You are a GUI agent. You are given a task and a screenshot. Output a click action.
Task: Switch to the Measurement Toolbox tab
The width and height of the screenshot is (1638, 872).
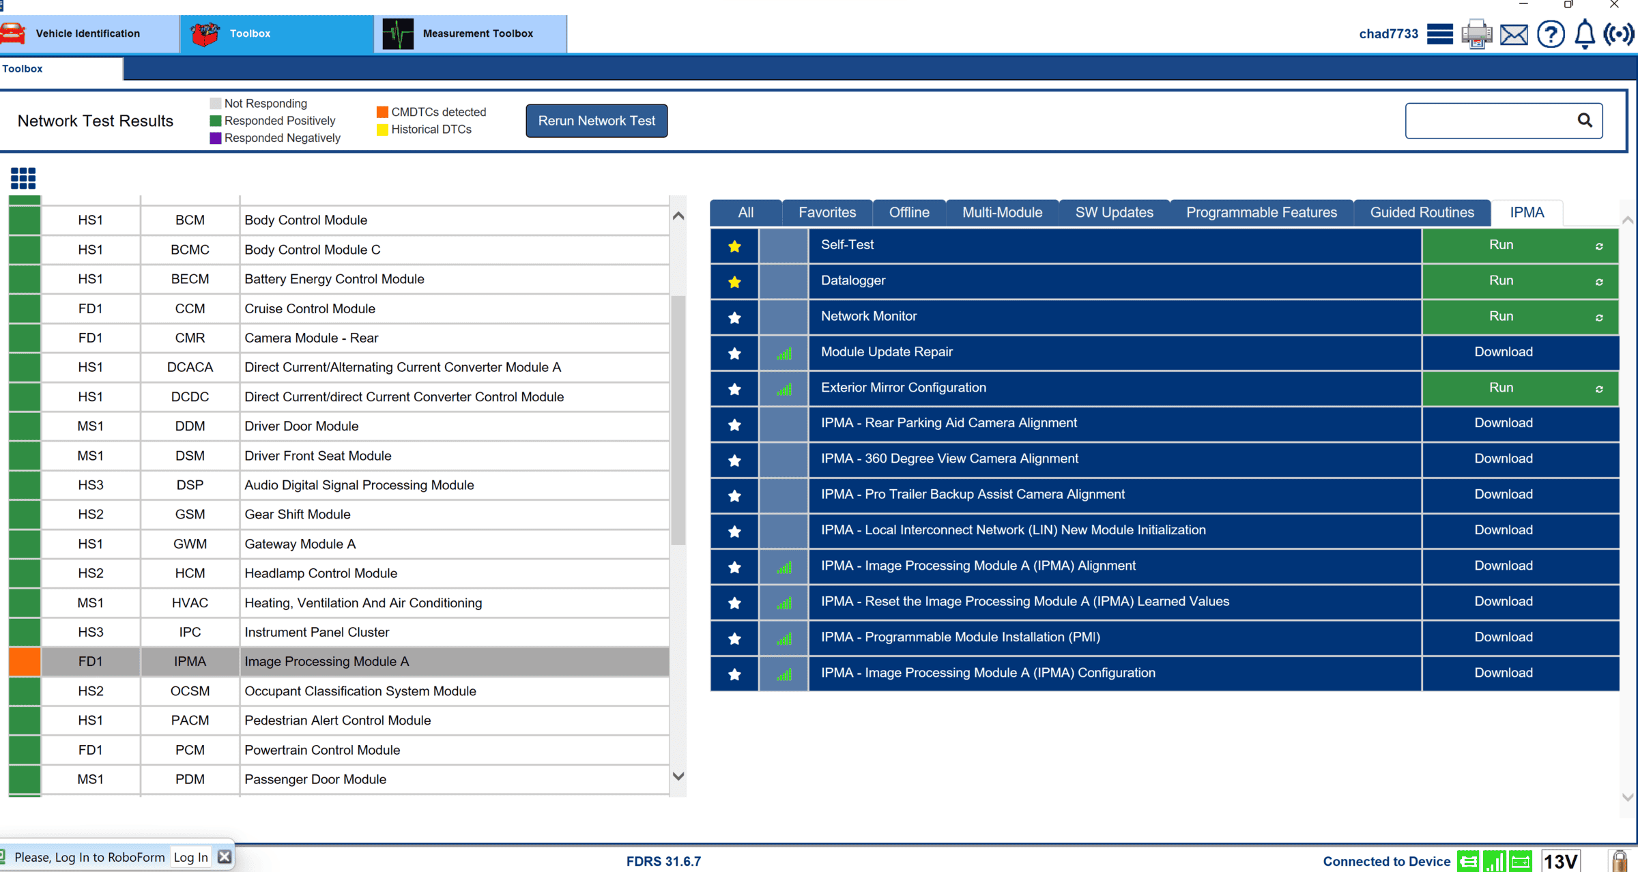[x=470, y=33]
